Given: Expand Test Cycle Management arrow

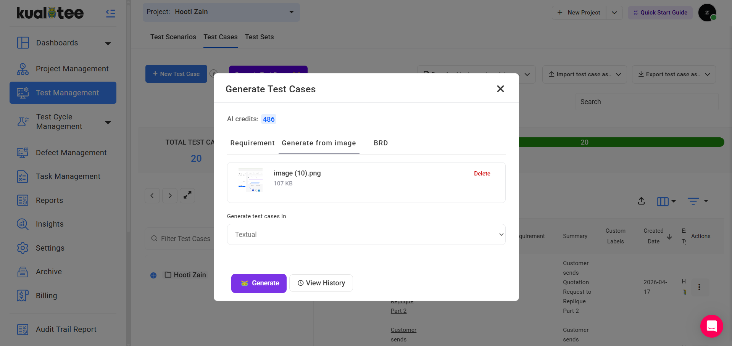Looking at the screenshot, I should pos(108,122).
